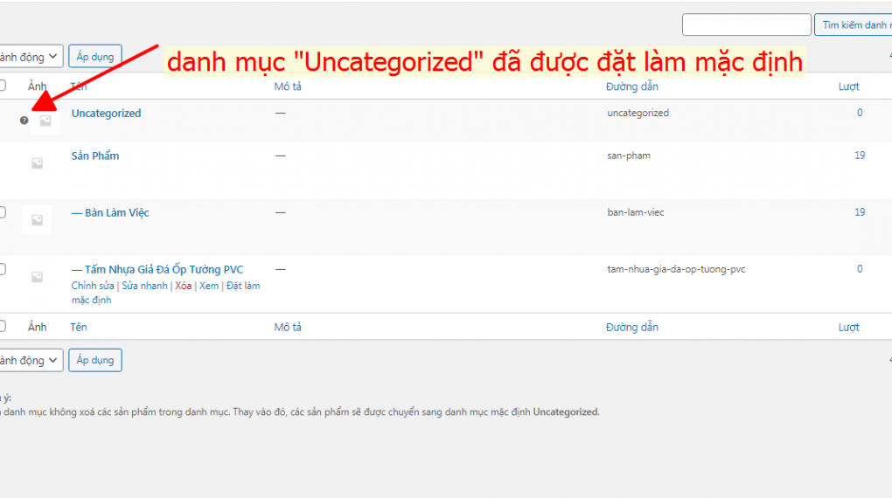The image size is (892, 498).
Task: Click the Uncategorized category image placeholder
Action: [x=45, y=121]
